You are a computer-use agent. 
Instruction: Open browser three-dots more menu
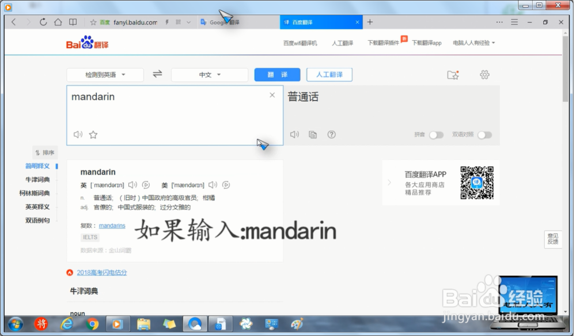coord(499,22)
